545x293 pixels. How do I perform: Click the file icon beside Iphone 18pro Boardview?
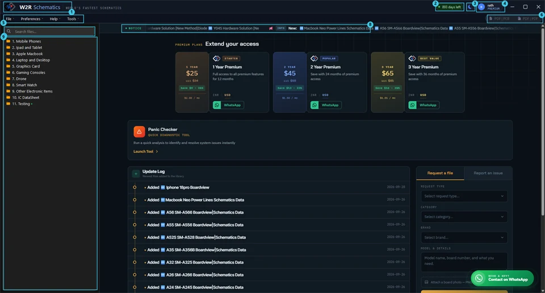click(163, 187)
